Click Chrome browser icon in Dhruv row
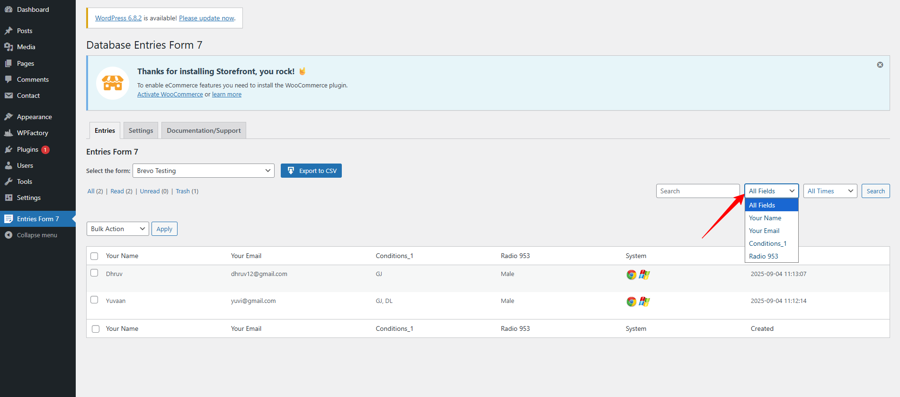Screen dimensions: 900x397 pos(631,275)
